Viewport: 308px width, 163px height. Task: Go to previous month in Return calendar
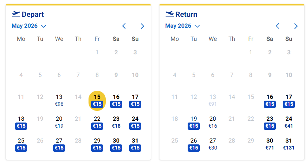coord(278,26)
